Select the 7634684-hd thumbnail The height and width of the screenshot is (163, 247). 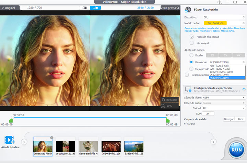pos(111,146)
